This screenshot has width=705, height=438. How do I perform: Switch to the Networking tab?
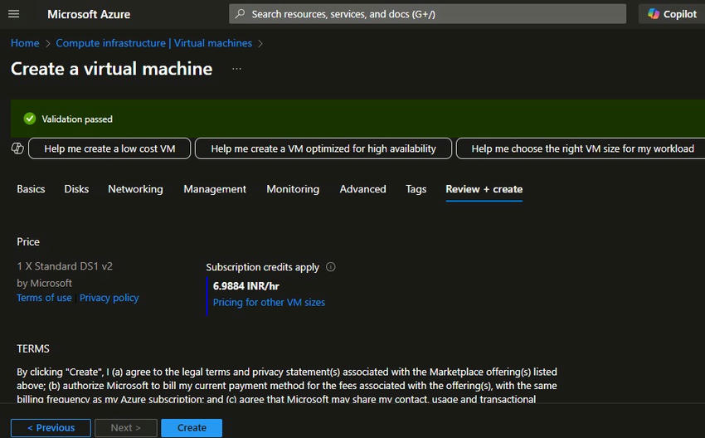tap(135, 189)
